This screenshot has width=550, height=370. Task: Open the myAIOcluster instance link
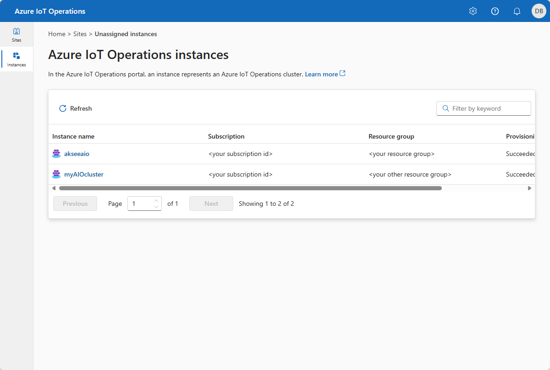coord(83,174)
